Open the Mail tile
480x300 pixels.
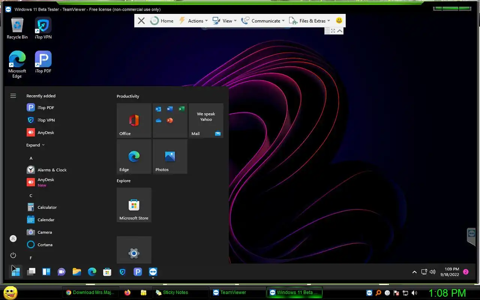pos(206,120)
